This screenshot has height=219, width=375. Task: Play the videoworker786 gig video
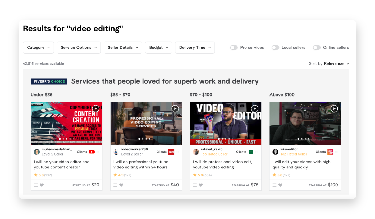click(x=175, y=108)
